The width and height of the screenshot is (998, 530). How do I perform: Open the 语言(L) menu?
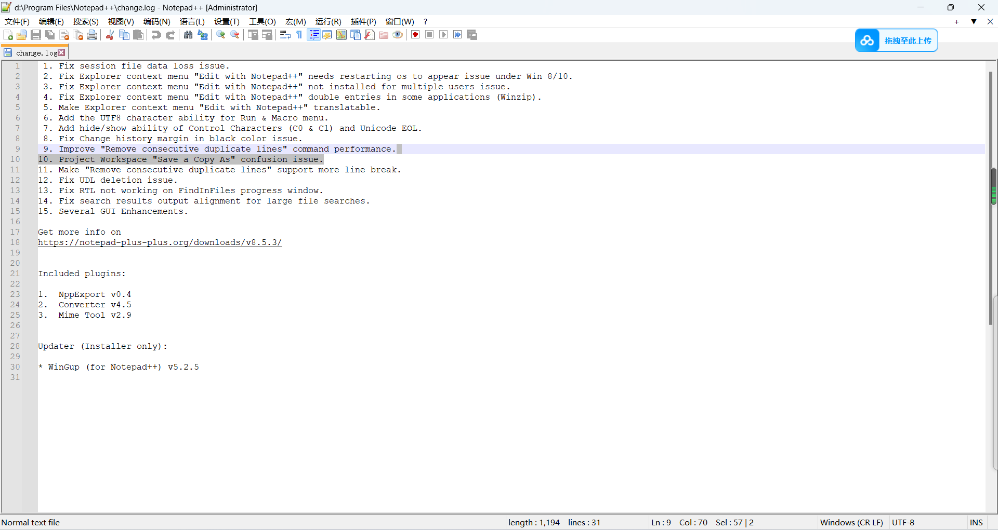pos(192,22)
